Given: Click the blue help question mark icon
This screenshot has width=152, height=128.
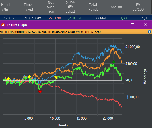Looking at the screenshot, I should tap(149, 32).
